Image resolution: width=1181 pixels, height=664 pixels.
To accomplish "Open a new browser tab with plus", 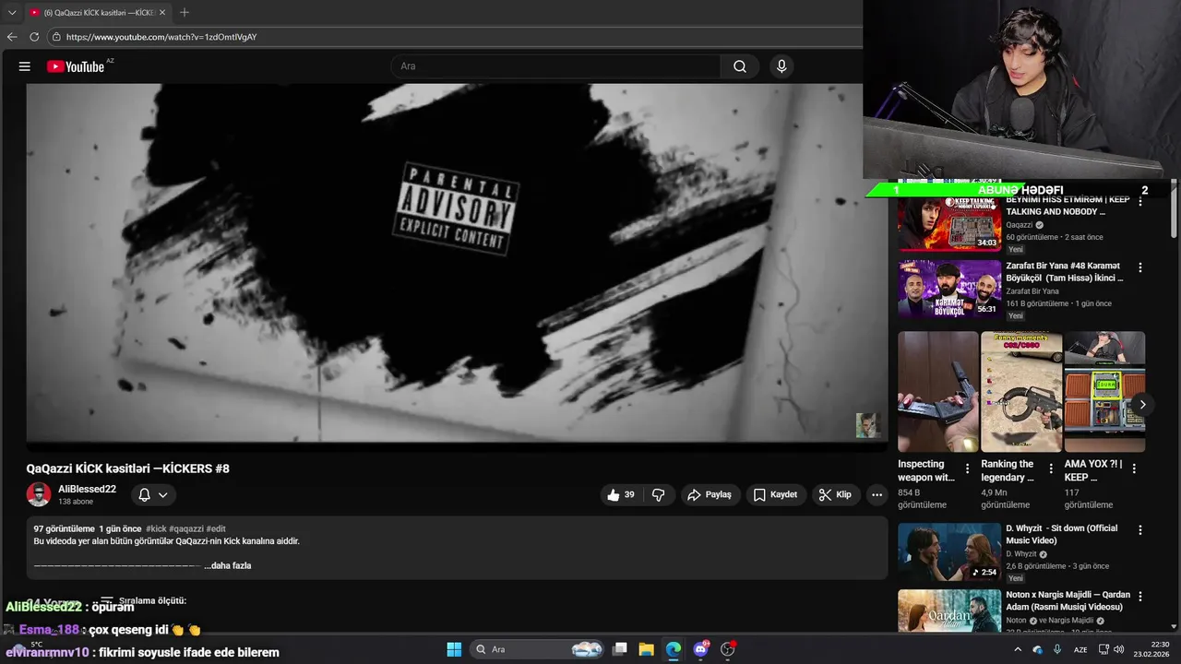I will tap(185, 12).
